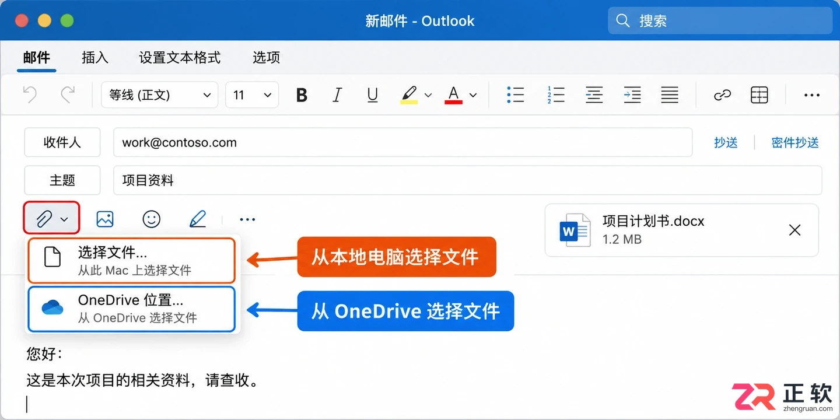Image resolution: width=840 pixels, height=420 pixels.
Task: Switch to the 插入 tab
Action: (x=95, y=57)
